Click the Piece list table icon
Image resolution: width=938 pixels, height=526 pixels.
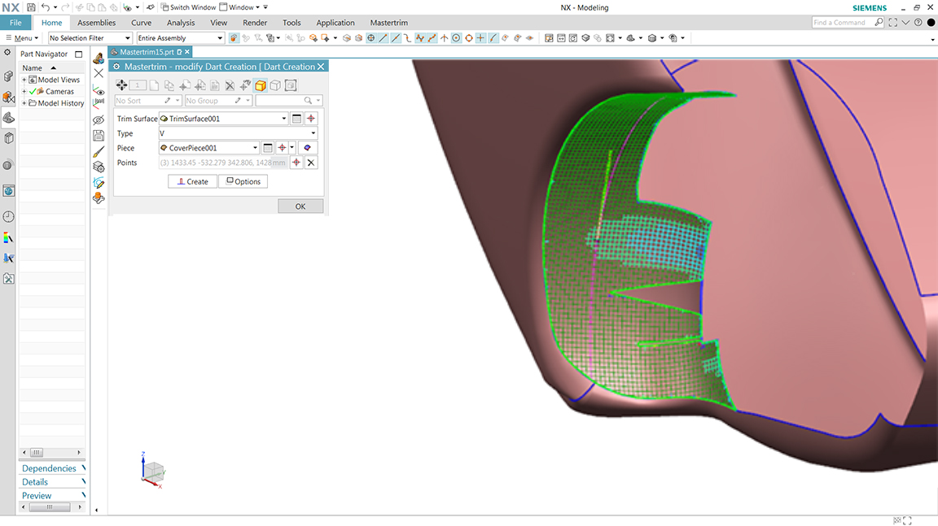(x=267, y=148)
